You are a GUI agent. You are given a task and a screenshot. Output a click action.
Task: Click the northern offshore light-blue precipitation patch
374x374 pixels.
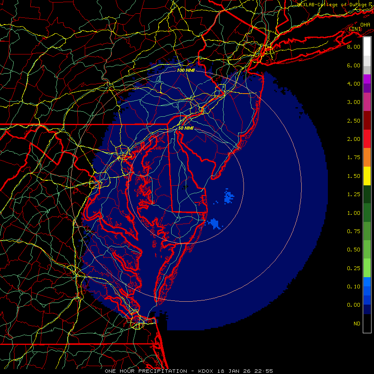229,196
